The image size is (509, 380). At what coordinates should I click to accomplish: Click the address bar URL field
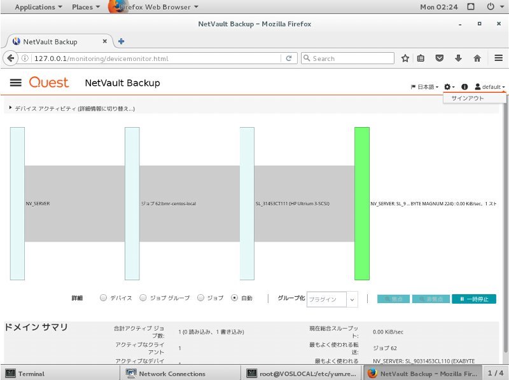156,58
